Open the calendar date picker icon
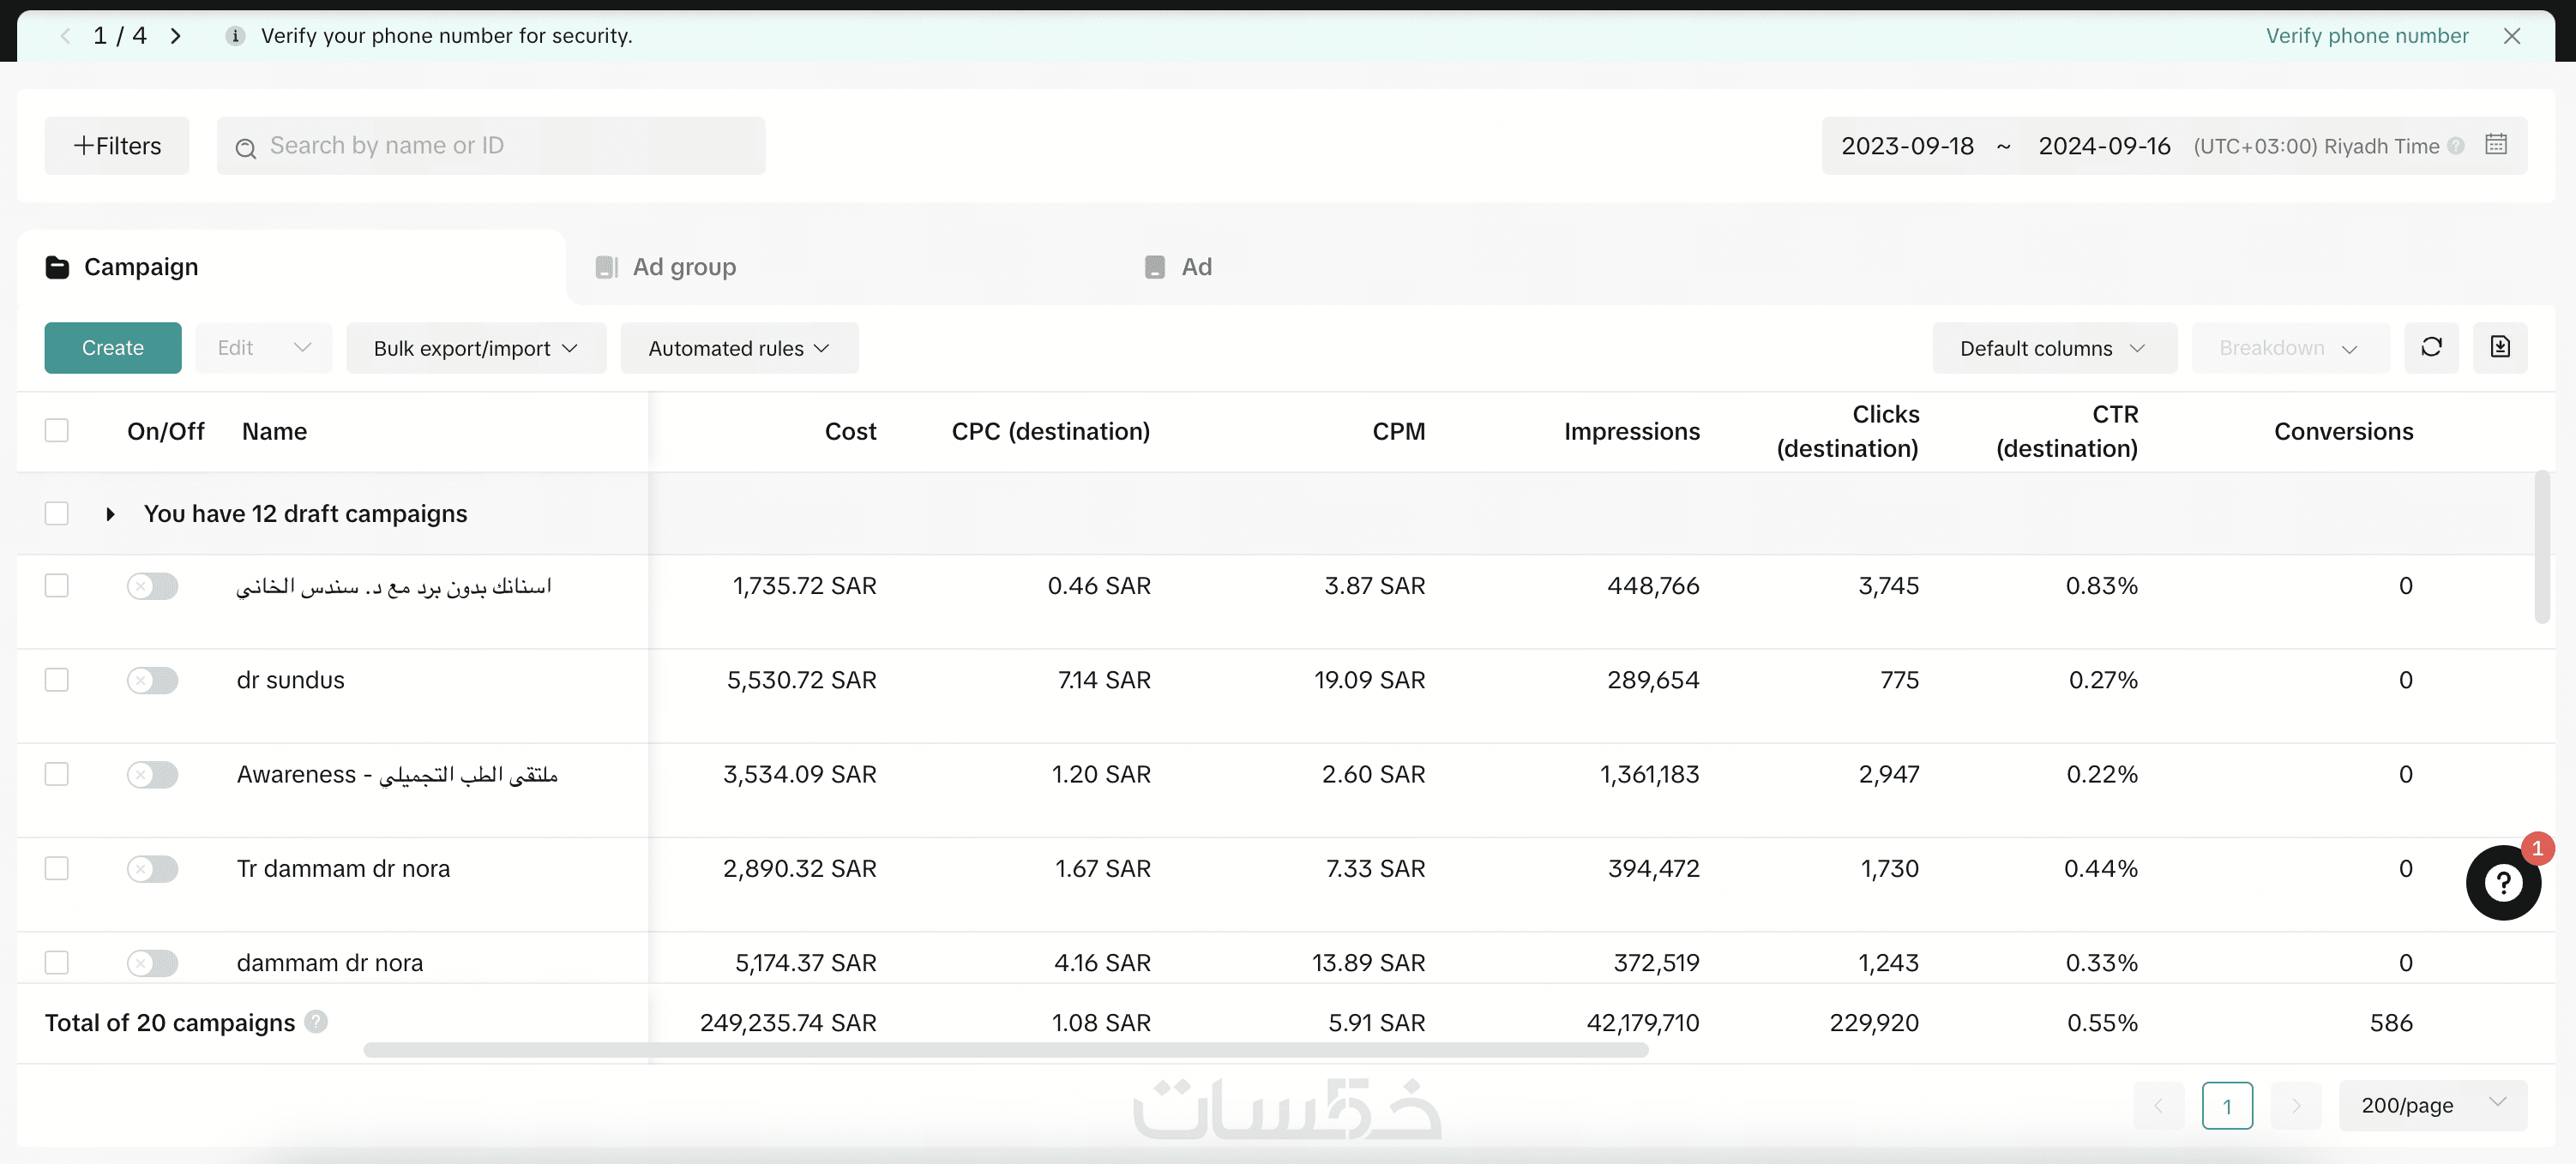Image resolution: width=2576 pixels, height=1164 pixels. tap(2495, 145)
